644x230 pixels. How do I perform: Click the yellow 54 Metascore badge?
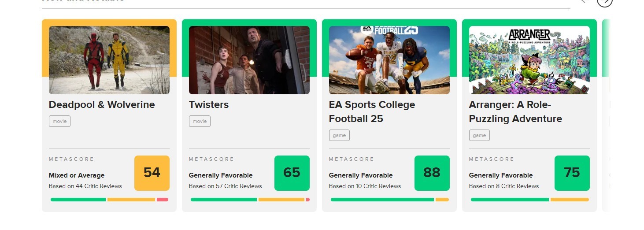pyautogui.click(x=152, y=173)
